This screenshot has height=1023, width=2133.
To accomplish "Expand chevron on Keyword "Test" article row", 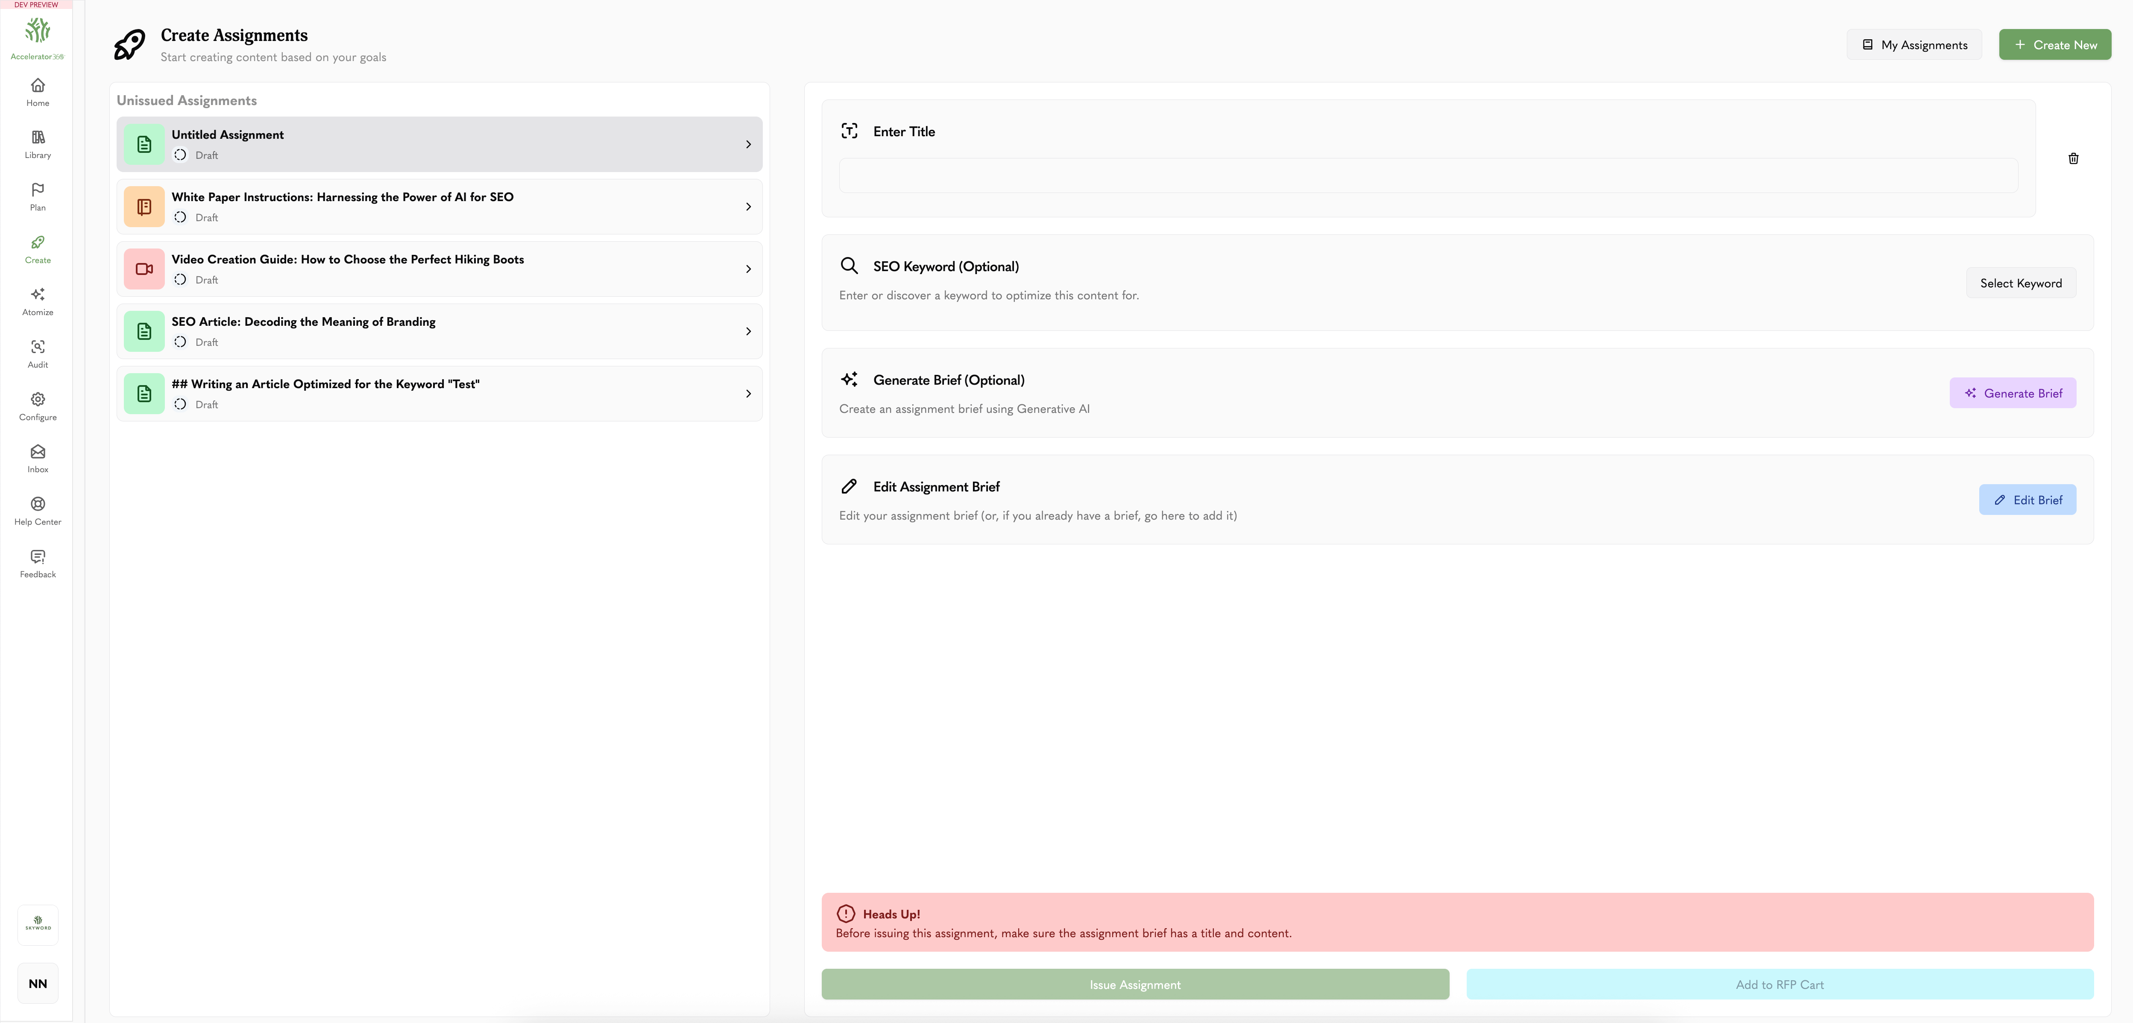I will coord(748,394).
